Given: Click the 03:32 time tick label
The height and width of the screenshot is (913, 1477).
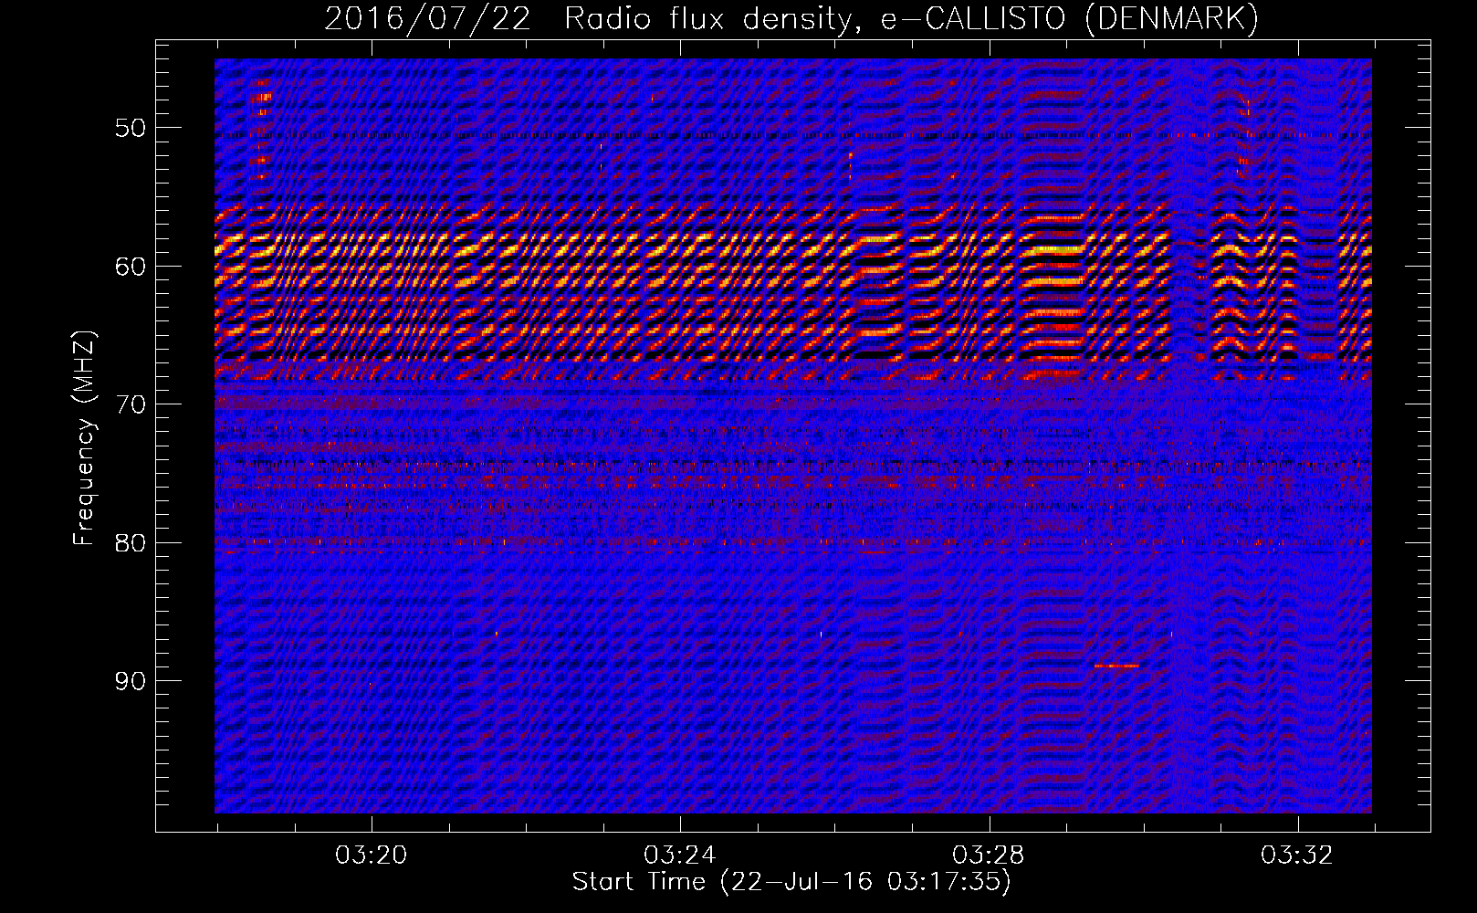Looking at the screenshot, I should 1296,855.
